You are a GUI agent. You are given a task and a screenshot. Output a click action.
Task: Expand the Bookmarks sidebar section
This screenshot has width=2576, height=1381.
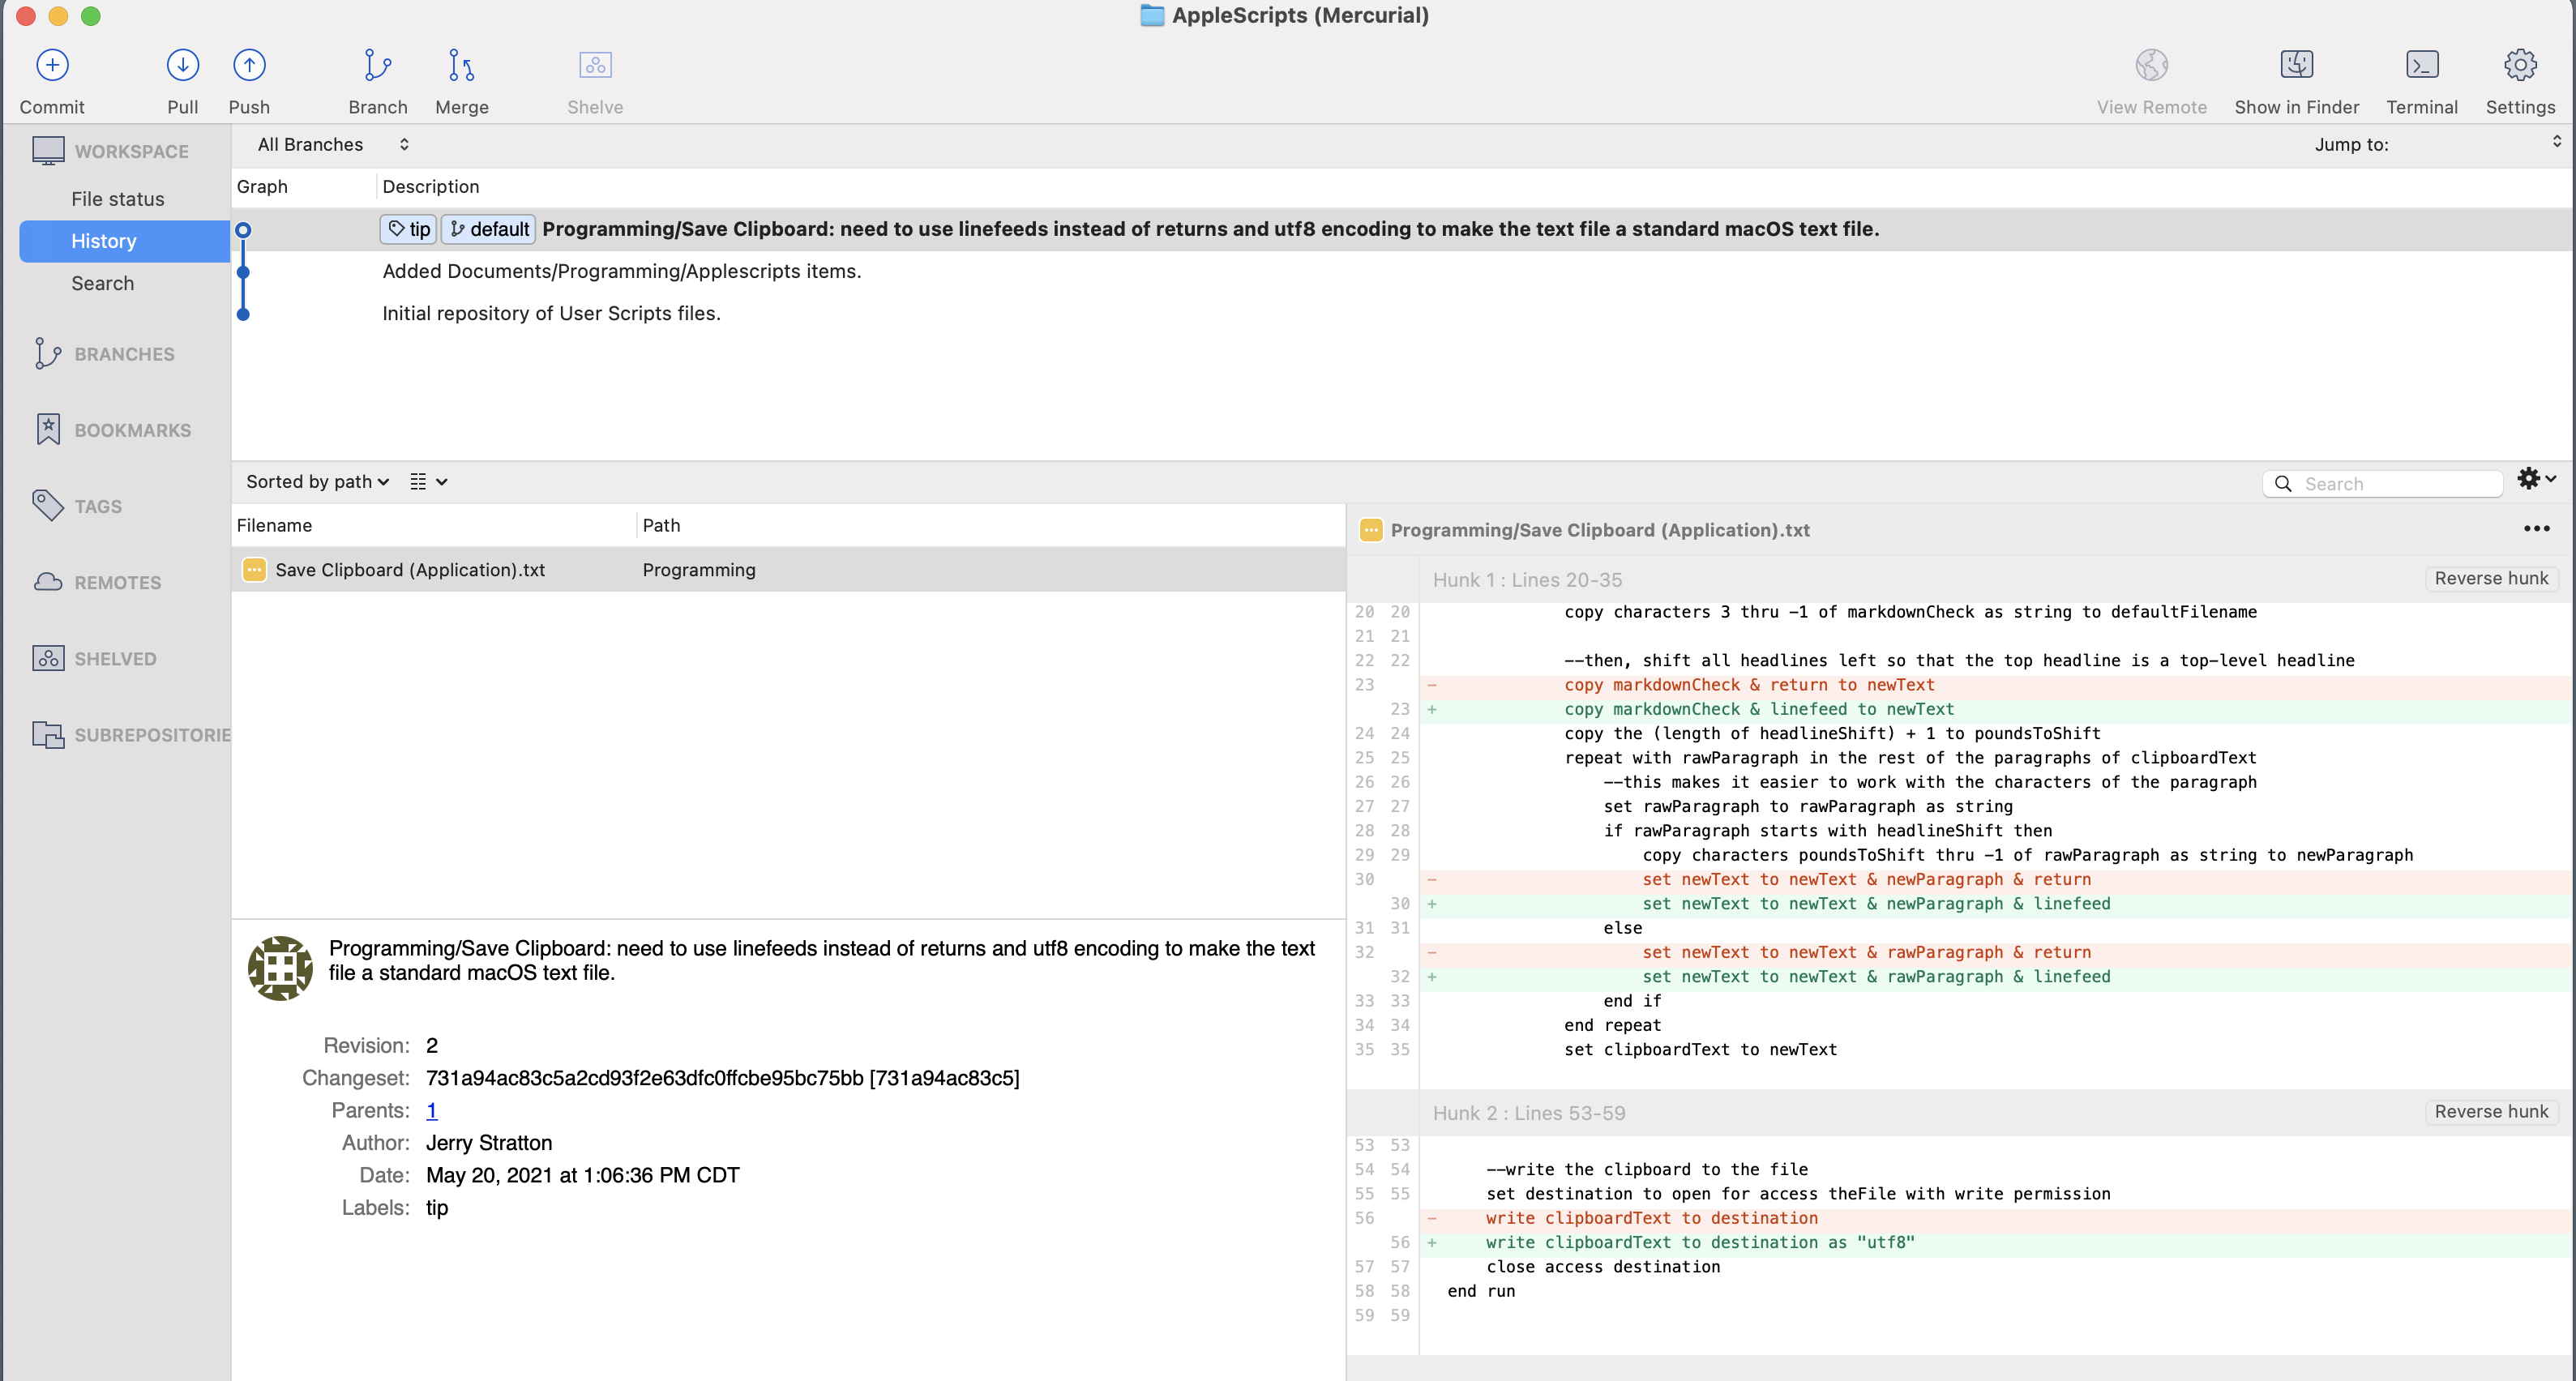(132, 430)
